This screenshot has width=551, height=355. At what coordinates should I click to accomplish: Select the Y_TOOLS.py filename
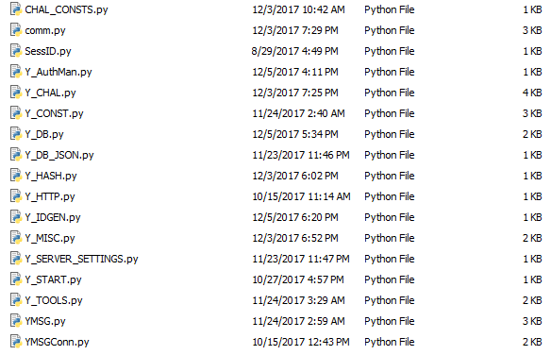[x=54, y=300]
